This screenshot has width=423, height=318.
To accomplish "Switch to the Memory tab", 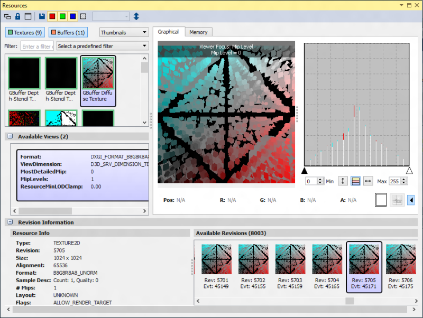I will tap(198, 32).
